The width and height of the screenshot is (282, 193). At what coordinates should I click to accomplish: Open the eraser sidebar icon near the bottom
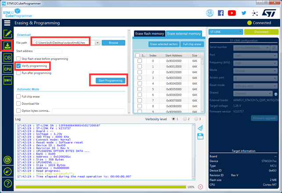coord(7,172)
